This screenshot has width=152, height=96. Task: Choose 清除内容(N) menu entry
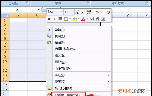tap(63, 68)
